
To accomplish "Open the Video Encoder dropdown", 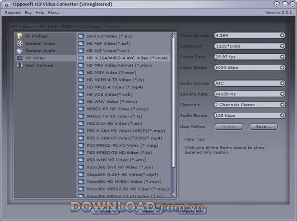I will coord(249,35).
